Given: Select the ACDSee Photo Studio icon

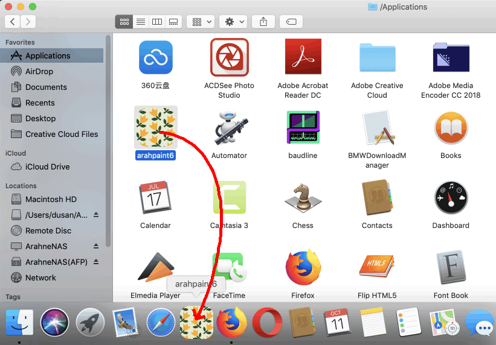Looking at the screenshot, I should [230, 57].
